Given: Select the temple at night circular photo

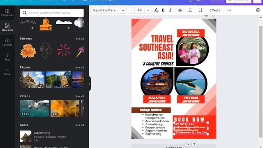Looking at the screenshot, I should (157, 82).
